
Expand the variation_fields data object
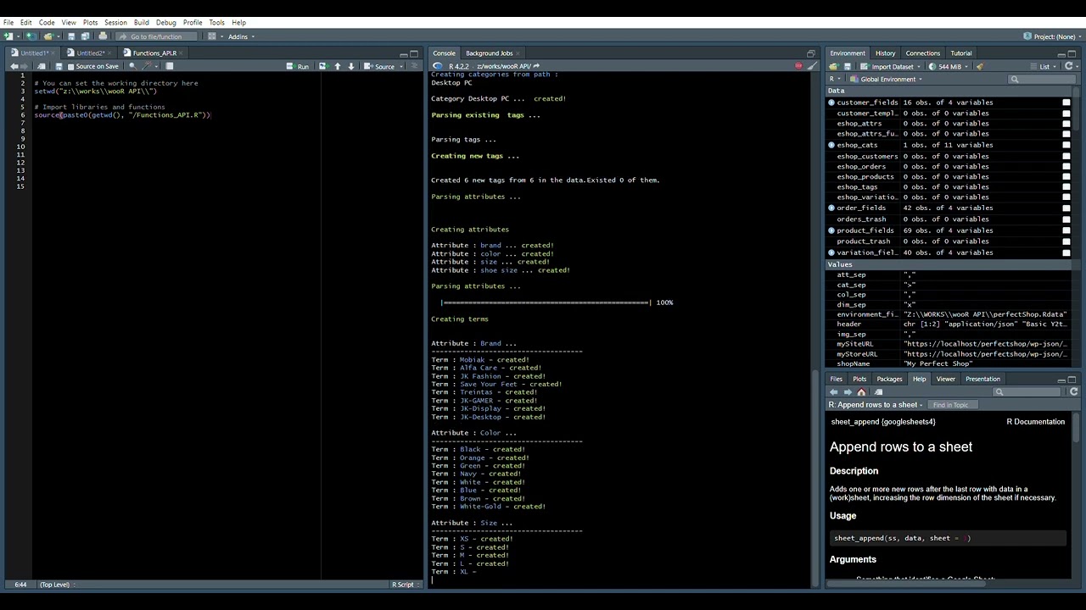pyautogui.click(x=831, y=252)
